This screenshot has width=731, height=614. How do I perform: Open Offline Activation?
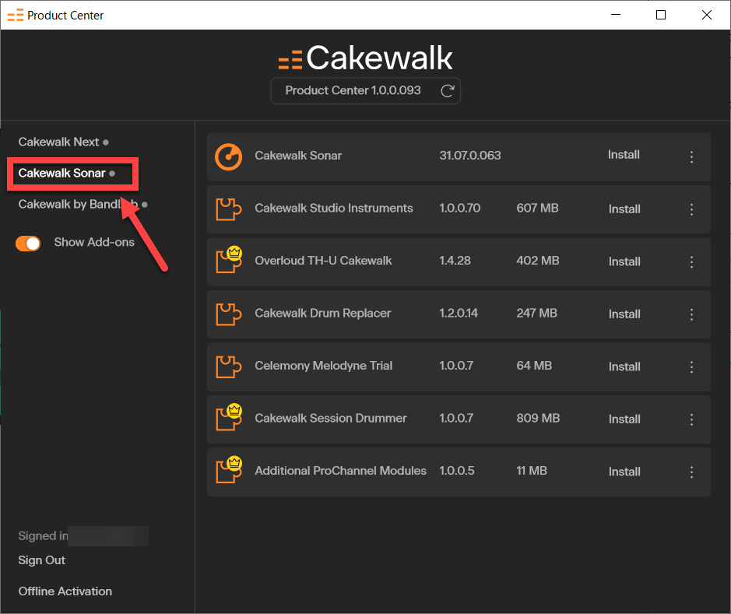click(65, 591)
